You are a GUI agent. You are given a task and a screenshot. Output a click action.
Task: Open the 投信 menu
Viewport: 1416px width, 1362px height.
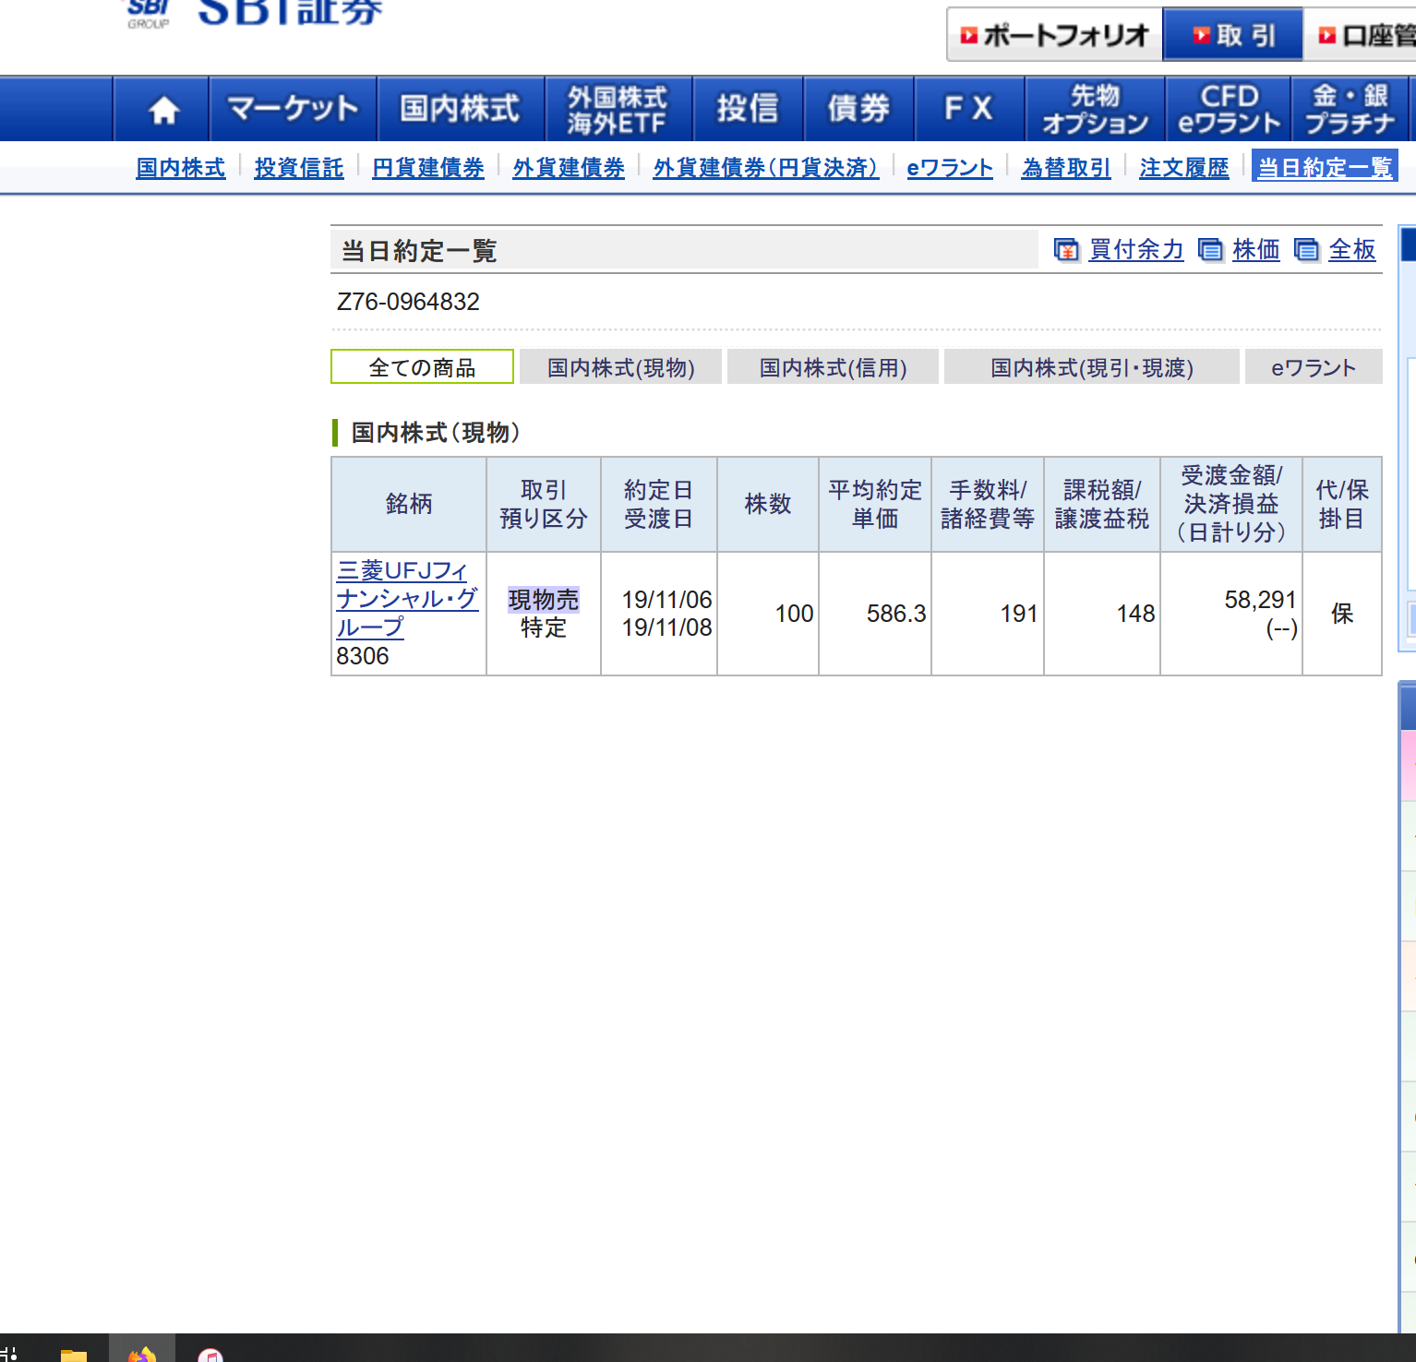click(748, 110)
